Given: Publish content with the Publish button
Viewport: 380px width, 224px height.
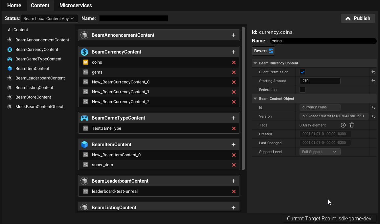Looking at the screenshot, I should coord(358,18).
